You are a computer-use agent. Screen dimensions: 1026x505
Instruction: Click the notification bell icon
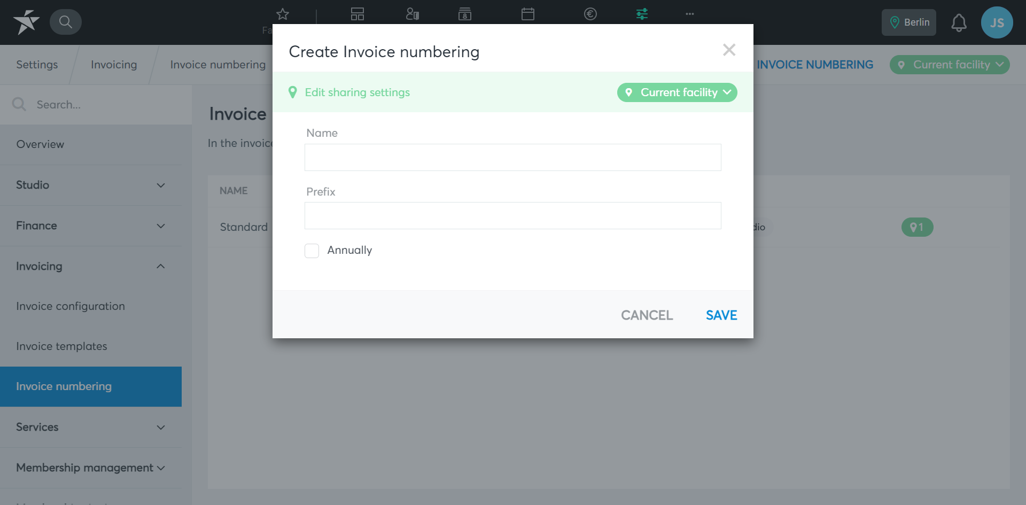click(x=959, y=22)
